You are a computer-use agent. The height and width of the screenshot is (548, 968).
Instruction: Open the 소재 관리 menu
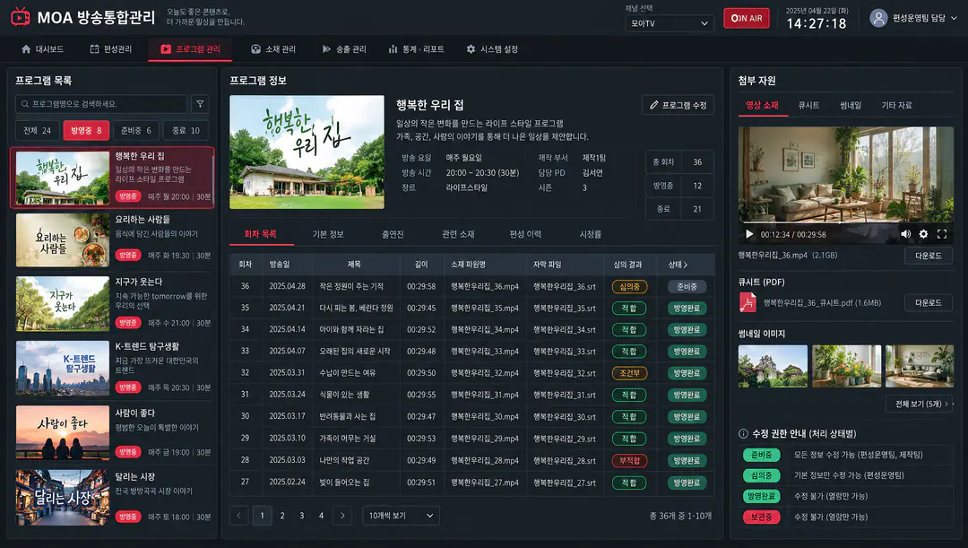(x=272, y=48)
